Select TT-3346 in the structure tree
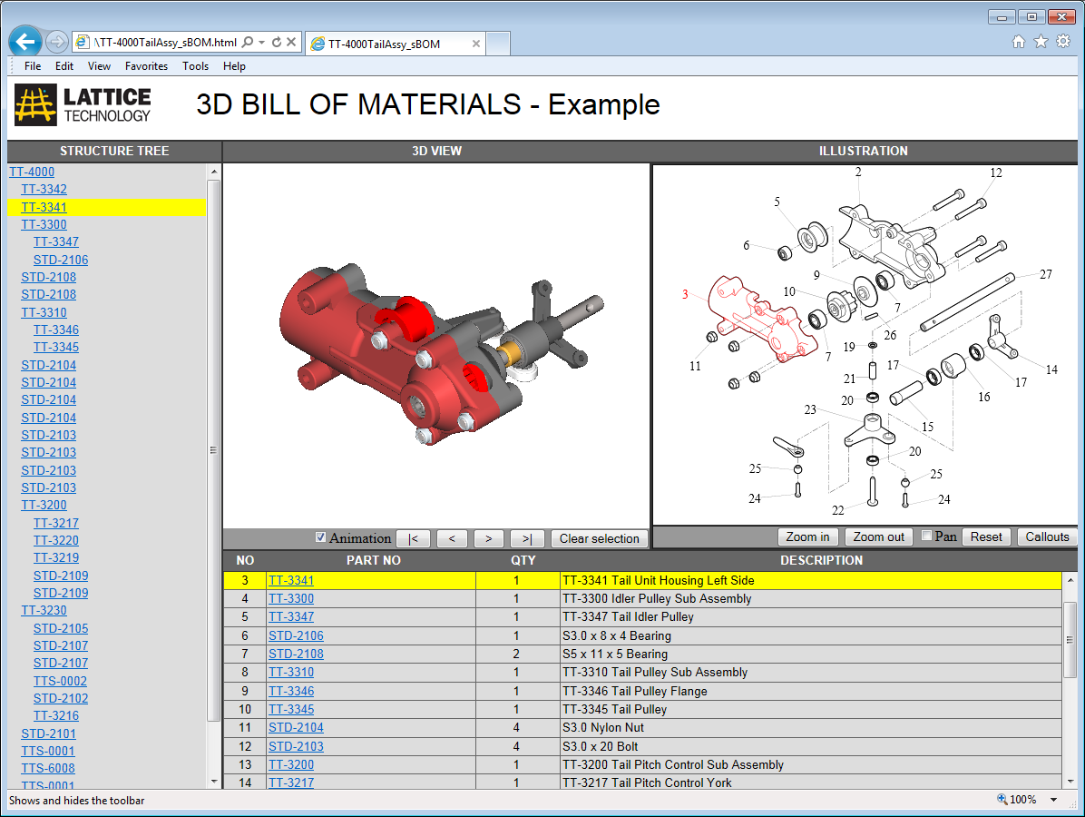 [x=56, y=330]
